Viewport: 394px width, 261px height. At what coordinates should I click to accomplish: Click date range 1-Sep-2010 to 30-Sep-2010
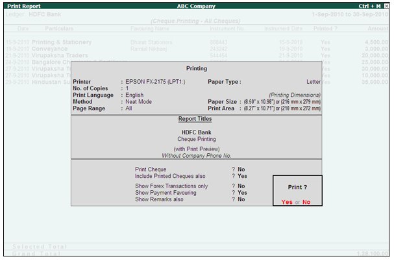point(350,14)
